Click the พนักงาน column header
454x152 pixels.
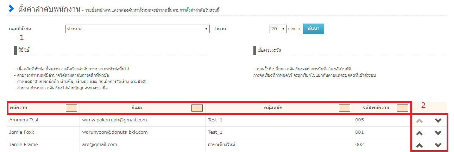pos(19,108)
